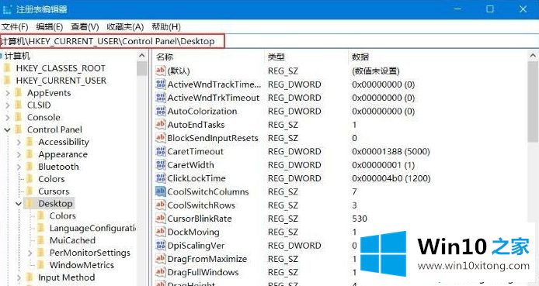Select the Appearance tree item
539x286 pixels.
pyautogui.click(x=63, y=154)
